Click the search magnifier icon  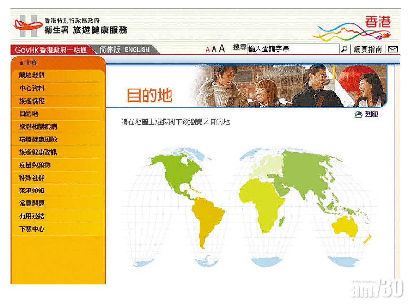pos(344,49)
